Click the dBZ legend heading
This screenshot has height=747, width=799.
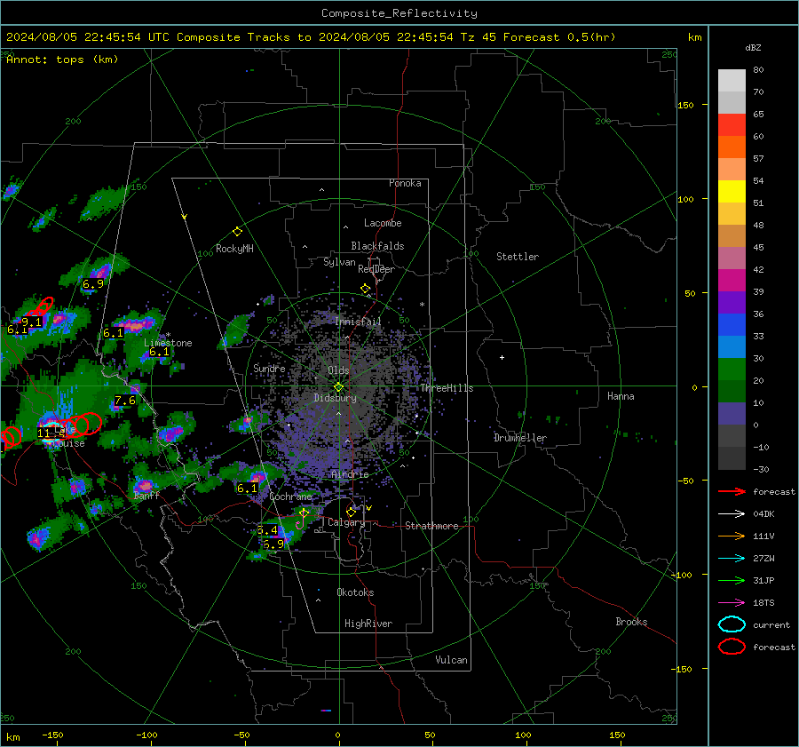(753, 48)
